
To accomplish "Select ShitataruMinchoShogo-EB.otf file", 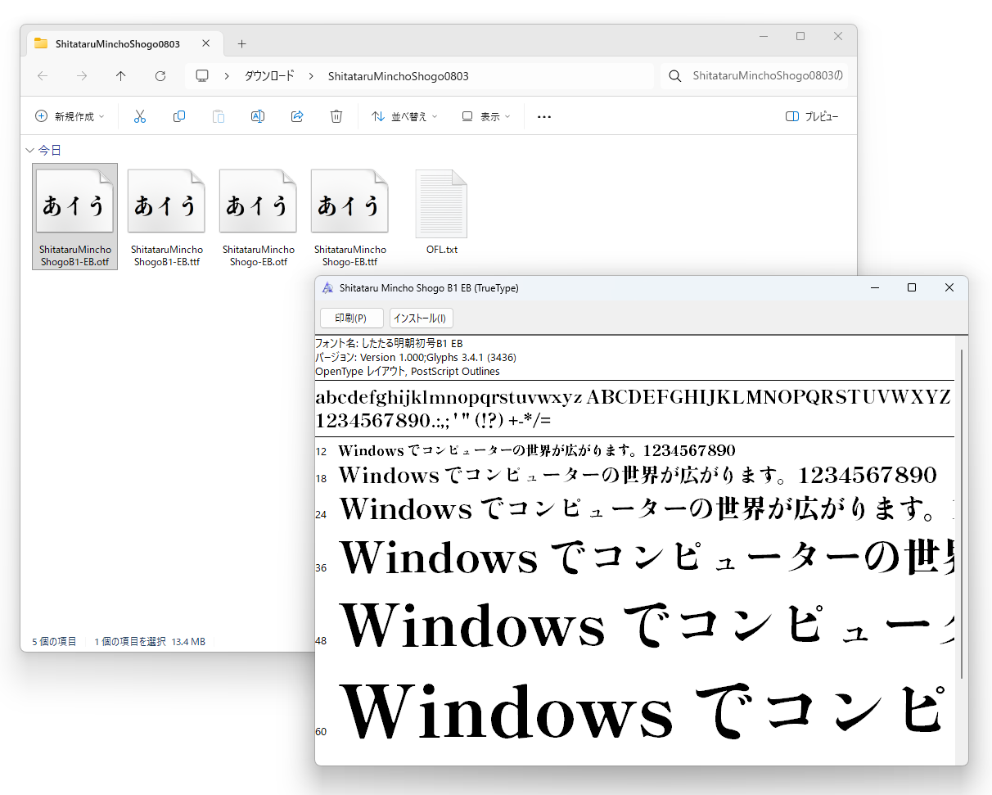I will point(259,216).
